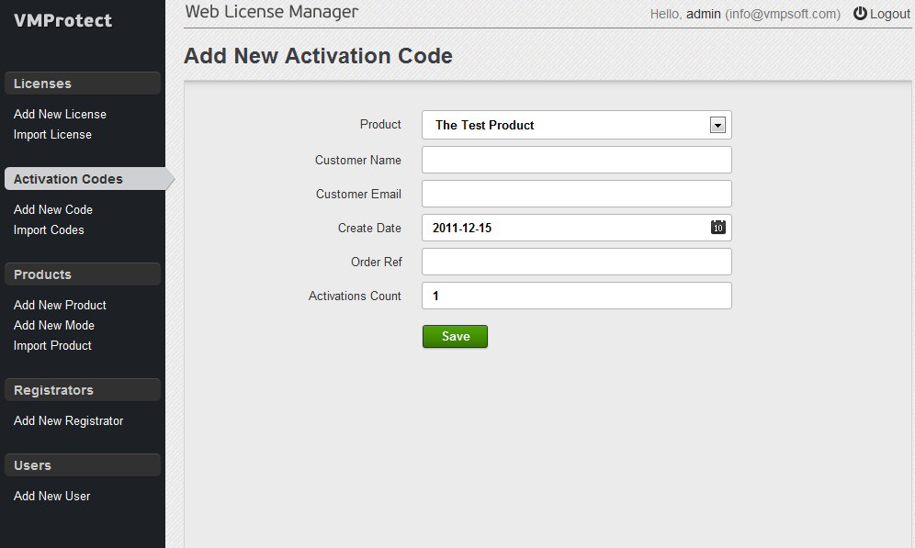The width and height of the screenshot is (915, 548).
Task: Select Activation Codes sidebar section
Action: (68, 179)
